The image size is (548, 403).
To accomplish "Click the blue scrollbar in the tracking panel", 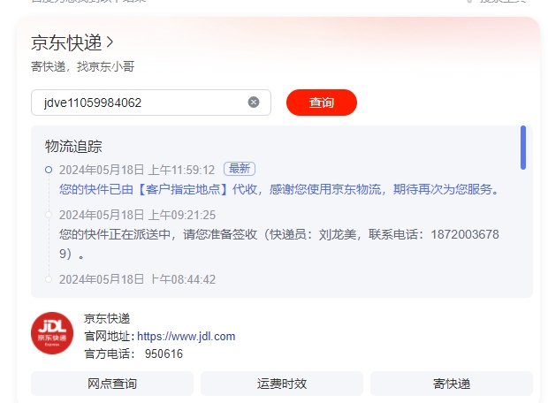I will (523, 148).
